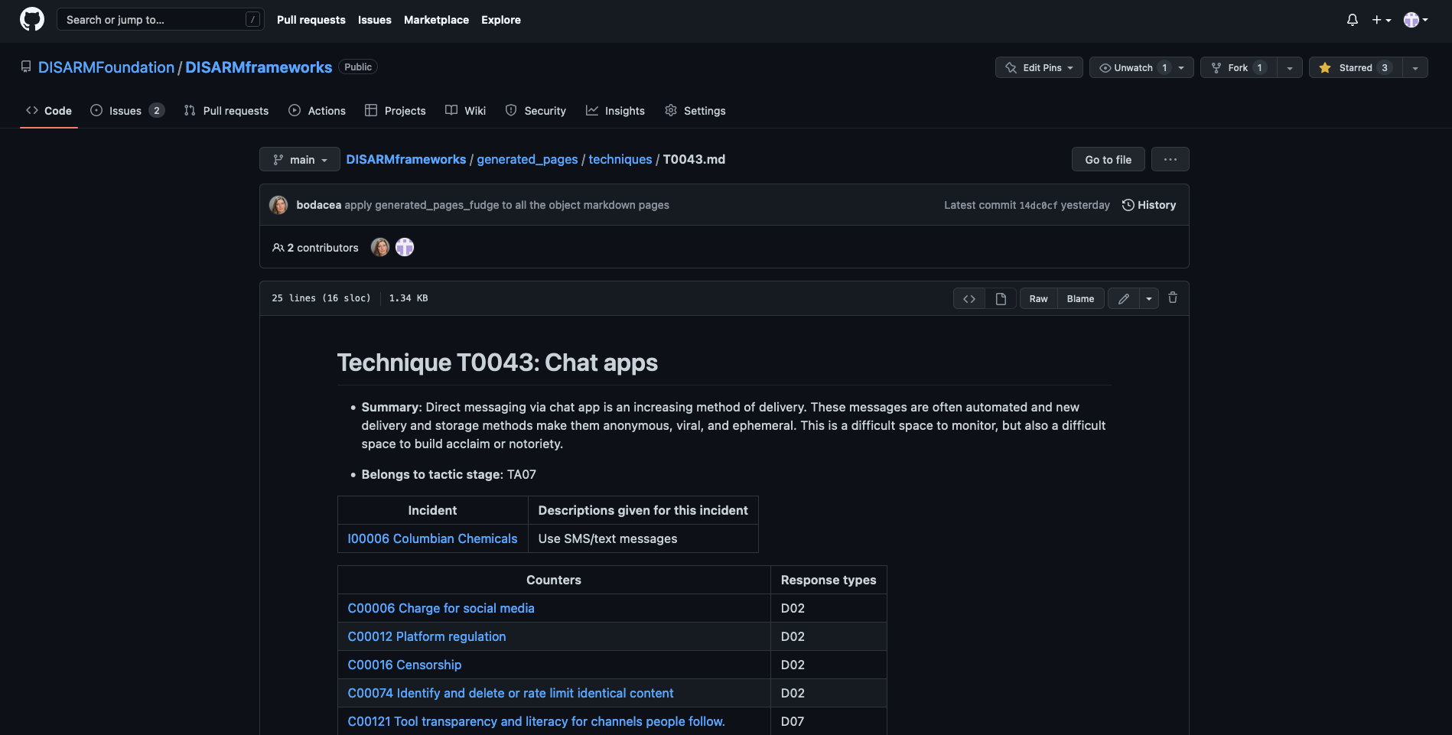
Task: Open the main branch selector
Action: 300,159
